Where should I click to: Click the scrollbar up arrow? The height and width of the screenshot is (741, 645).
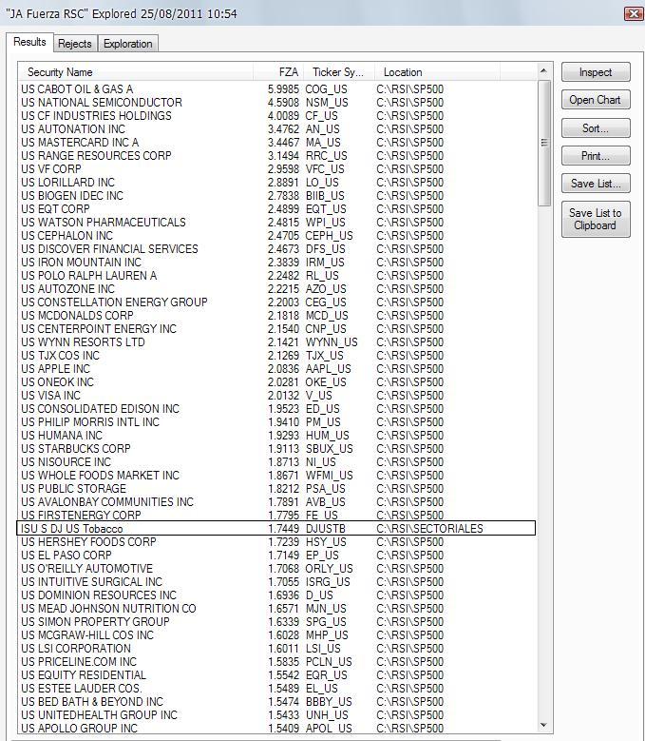(x=544, y=71)
